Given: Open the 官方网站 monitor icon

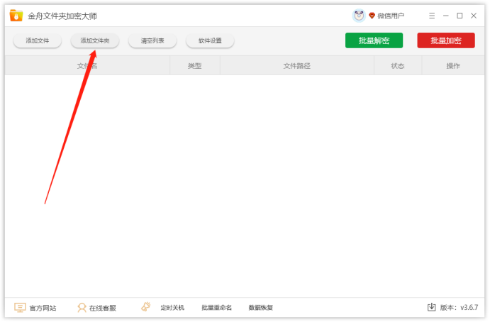Looking at the screenshot, I should coord(20,307).
